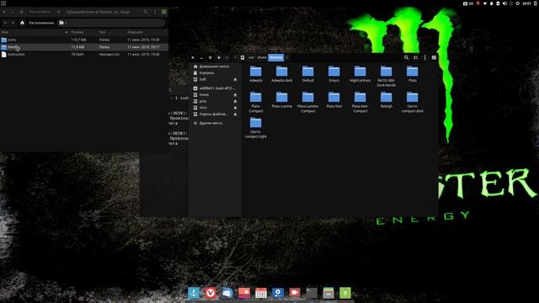Viewport: 539px width, 303px height.
Task: Open the archive window's vertical dots menu
Action: [x=155, y=12]
